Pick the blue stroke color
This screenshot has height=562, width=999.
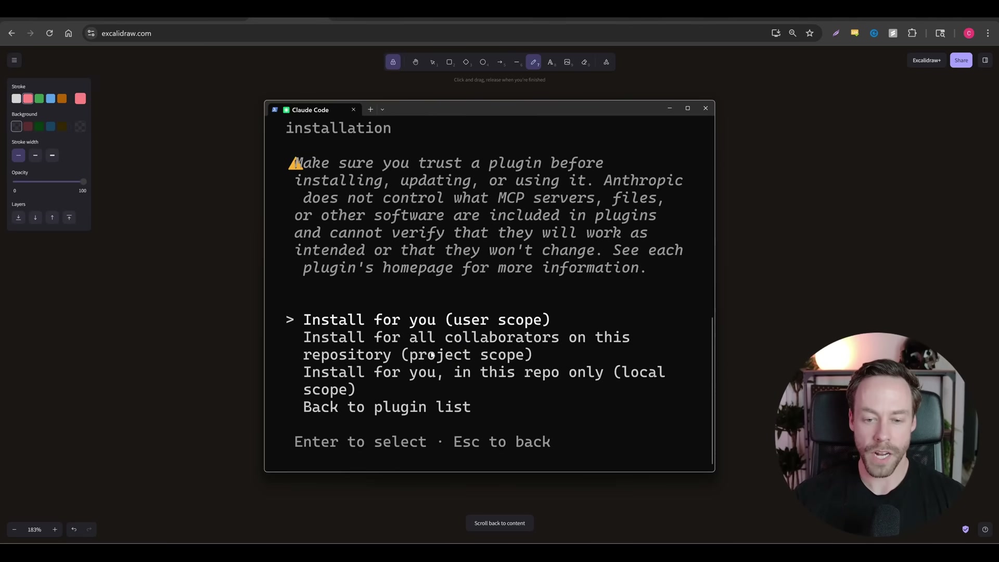point(50,99)
